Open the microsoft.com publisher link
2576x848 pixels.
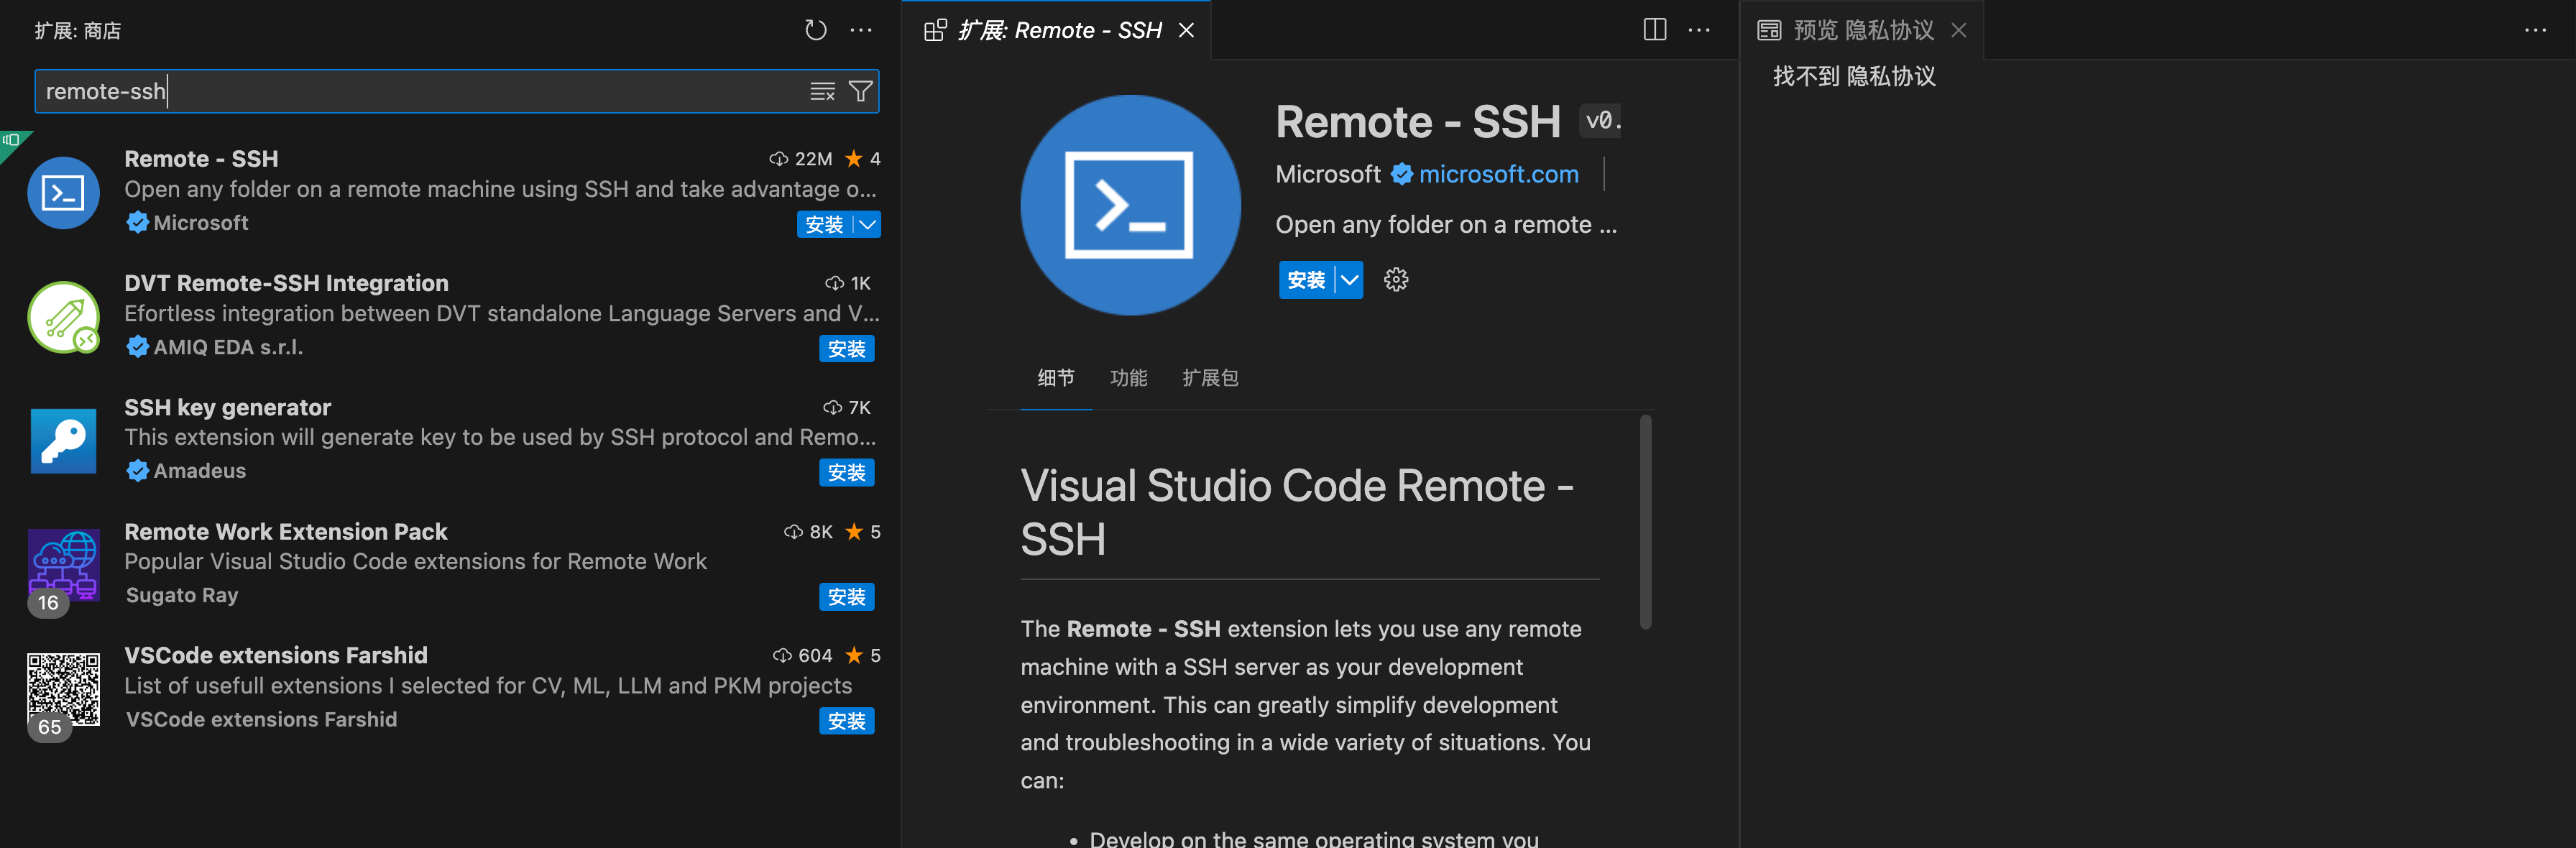tap(1498, 174)
